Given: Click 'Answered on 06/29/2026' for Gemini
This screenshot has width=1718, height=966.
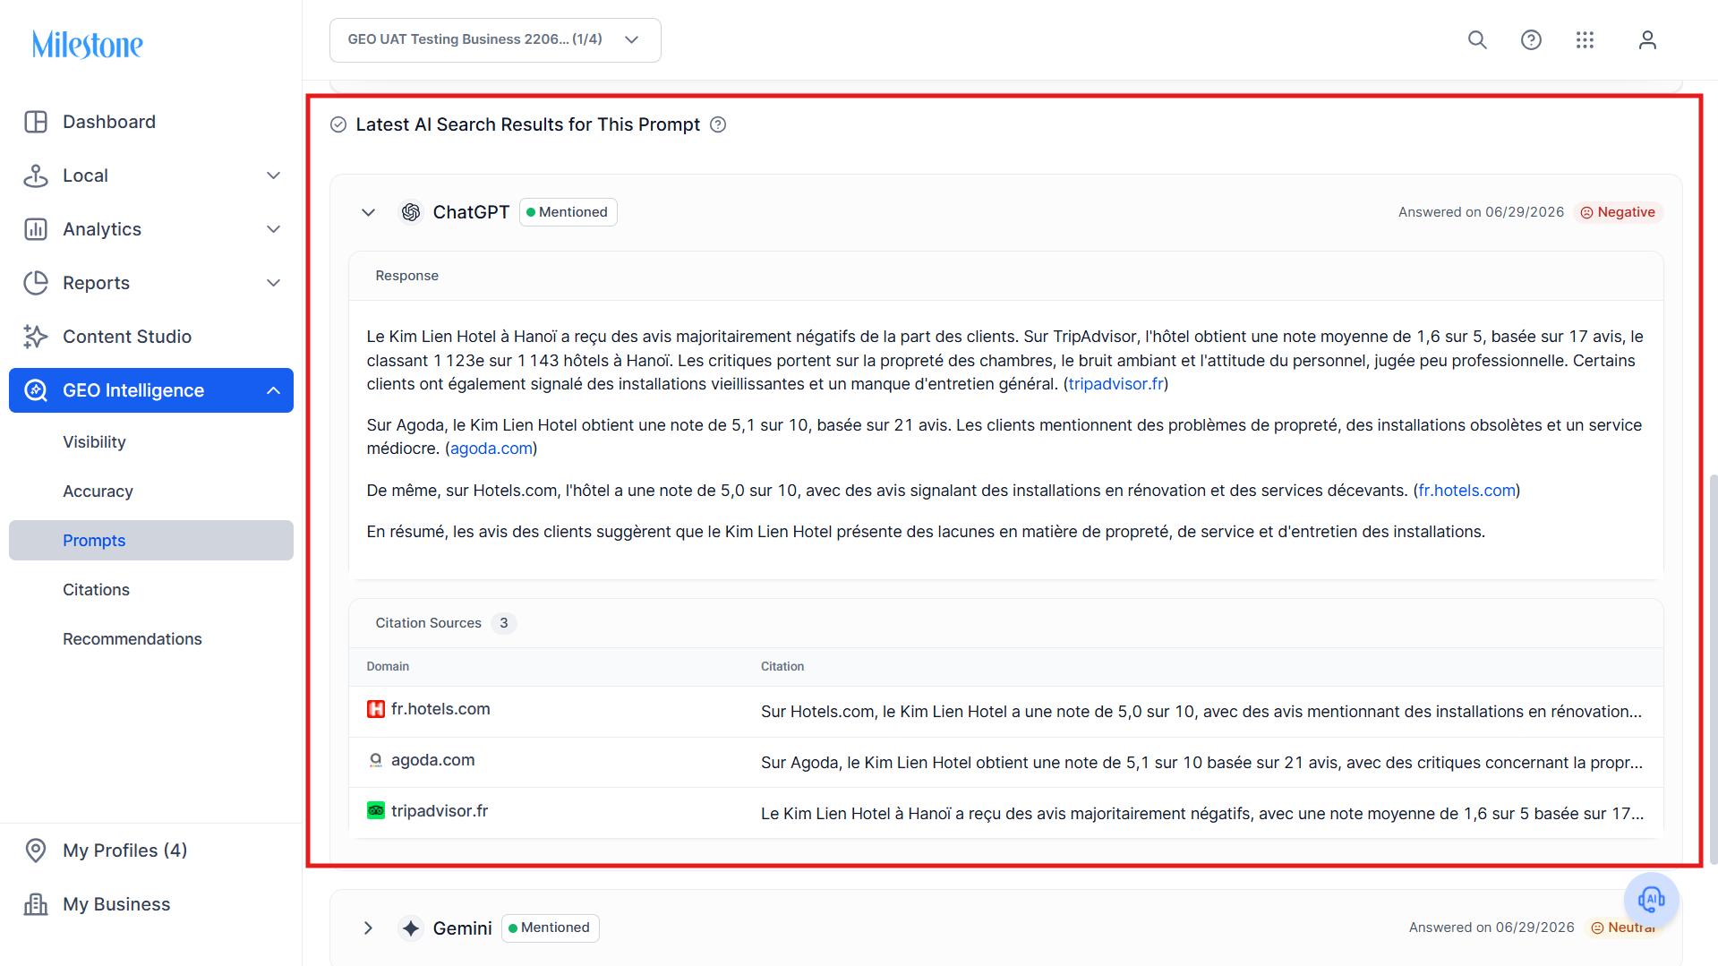Looking at the screenshot, I should [1491, 928].
